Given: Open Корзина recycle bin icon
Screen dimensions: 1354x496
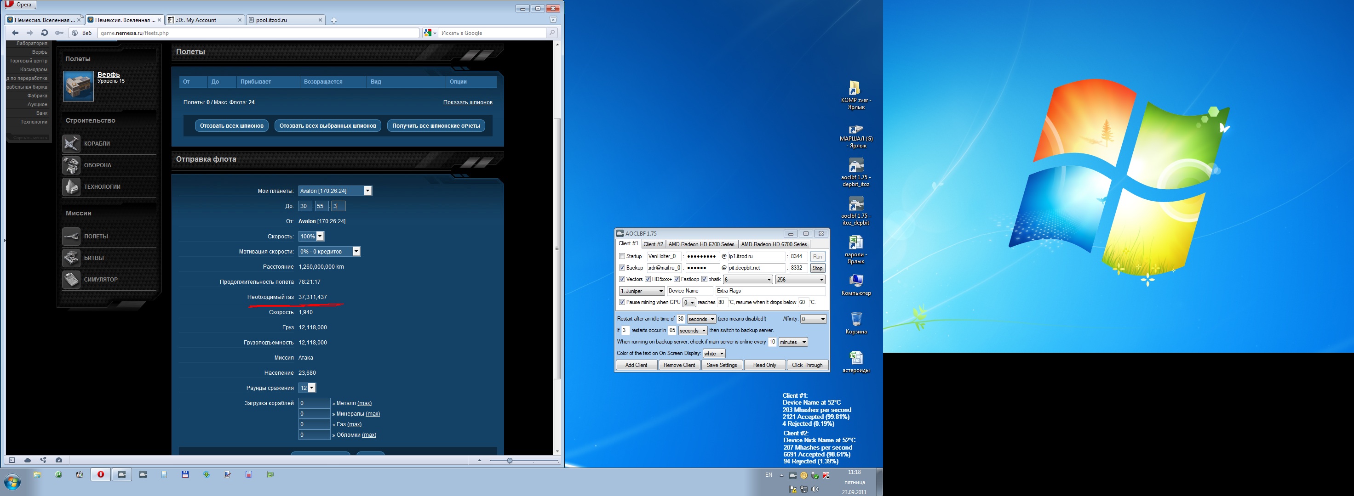Looking at the screenshot, I should pos(856,323).
